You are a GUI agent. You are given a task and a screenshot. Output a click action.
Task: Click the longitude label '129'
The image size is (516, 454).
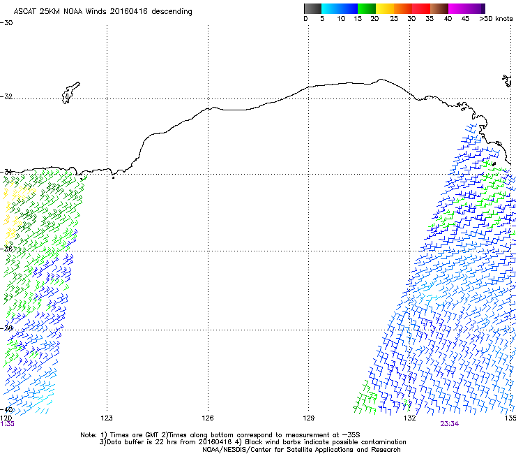pyautogui.click(x=308, y=418)
